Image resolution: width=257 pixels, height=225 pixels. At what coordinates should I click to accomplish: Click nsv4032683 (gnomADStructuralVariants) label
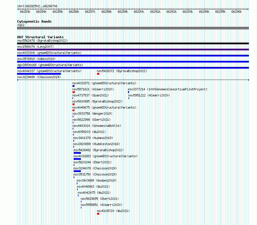106,156
